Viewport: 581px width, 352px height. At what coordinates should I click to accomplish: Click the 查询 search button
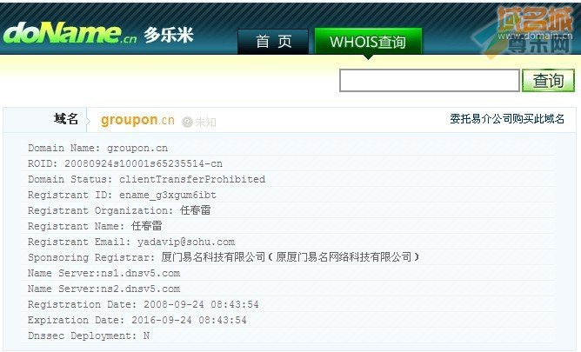548,80
